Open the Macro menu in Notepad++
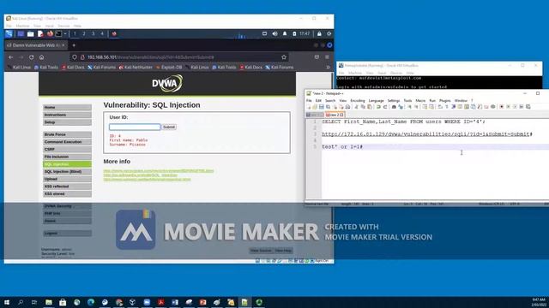This screenshot has width=549, height=308. click(x=420, y=101)
